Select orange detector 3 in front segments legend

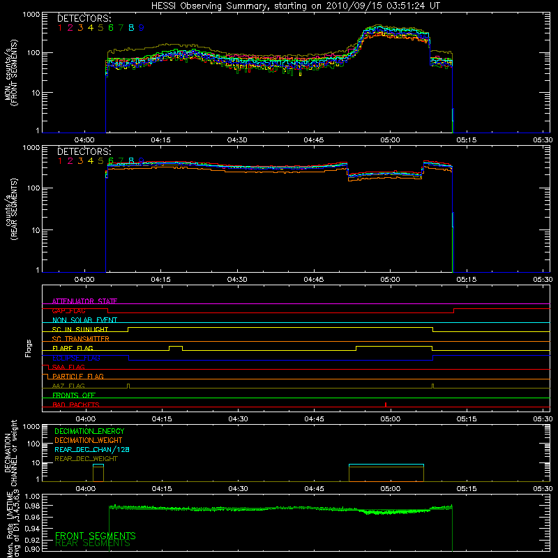coord(80,28)
